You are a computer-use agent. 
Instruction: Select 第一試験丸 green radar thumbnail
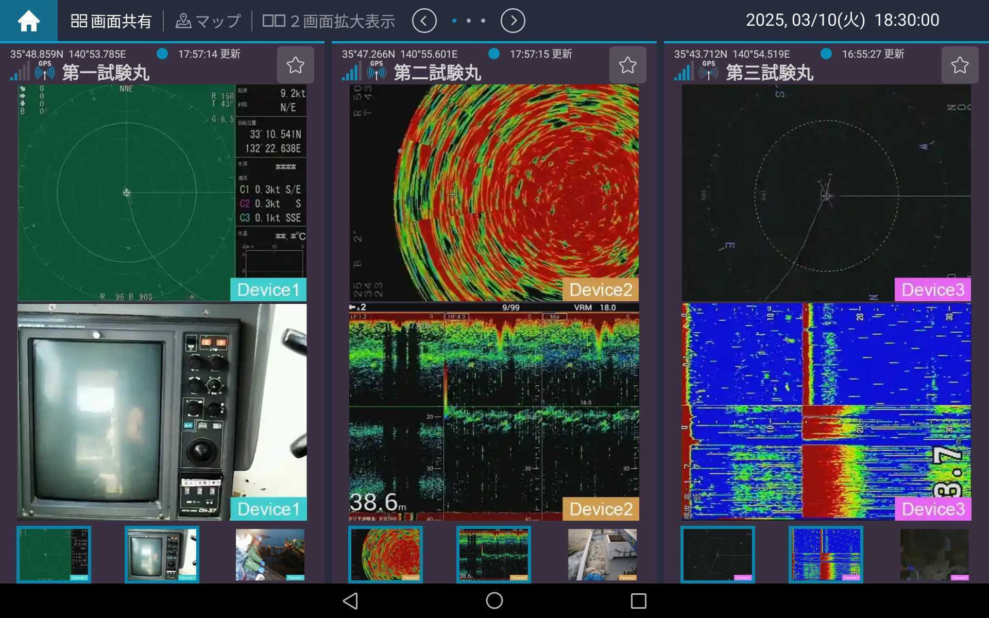tap(54, 554)
